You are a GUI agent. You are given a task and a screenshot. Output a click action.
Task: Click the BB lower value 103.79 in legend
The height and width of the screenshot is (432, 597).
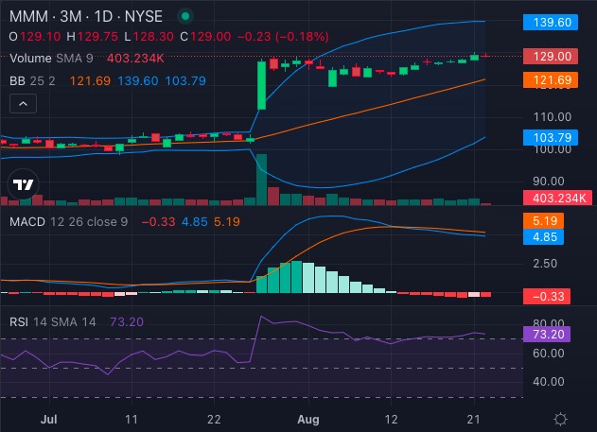185,80
